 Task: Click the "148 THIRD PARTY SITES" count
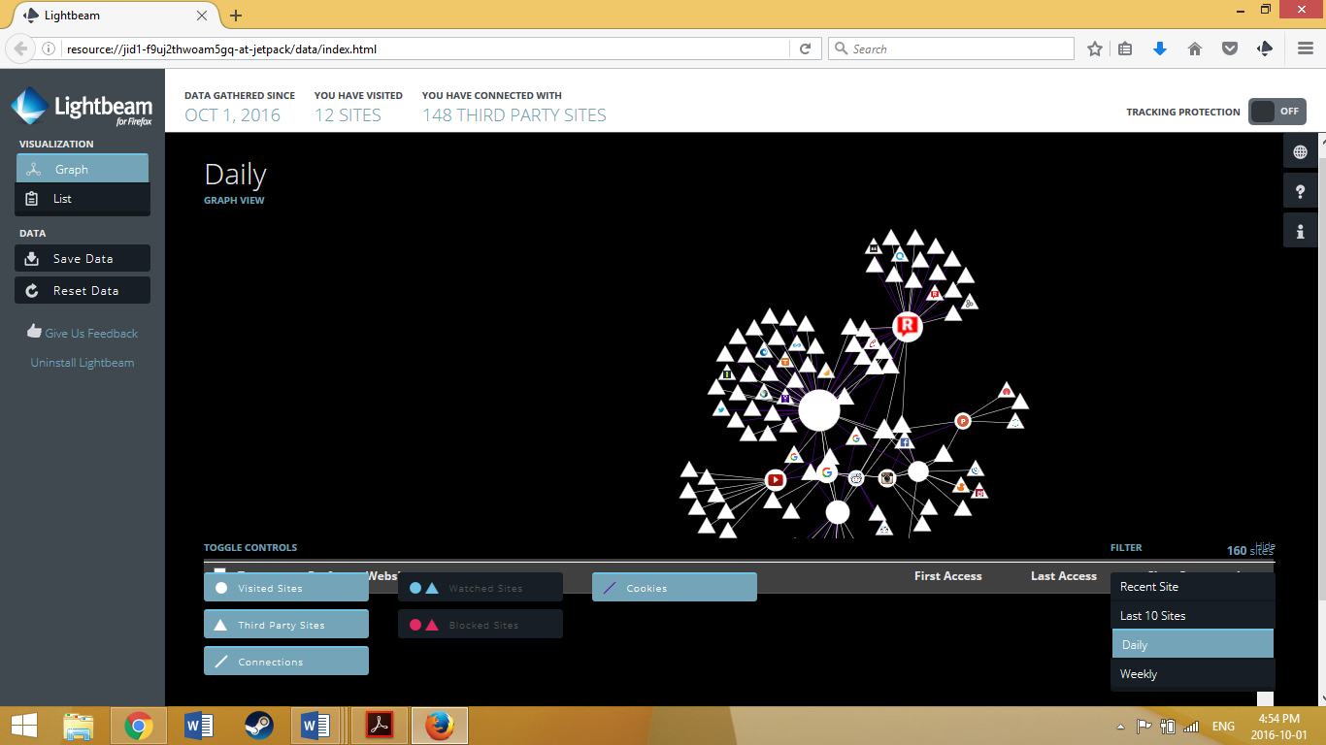514,115
